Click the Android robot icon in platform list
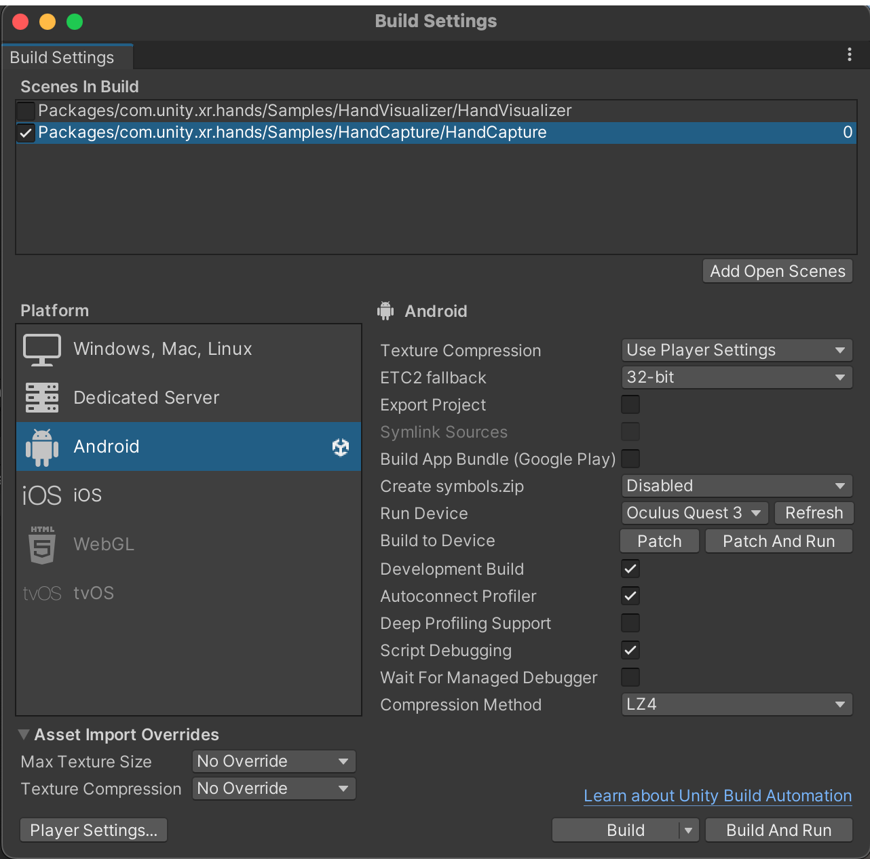870x859 pixels. coord(41,446)
